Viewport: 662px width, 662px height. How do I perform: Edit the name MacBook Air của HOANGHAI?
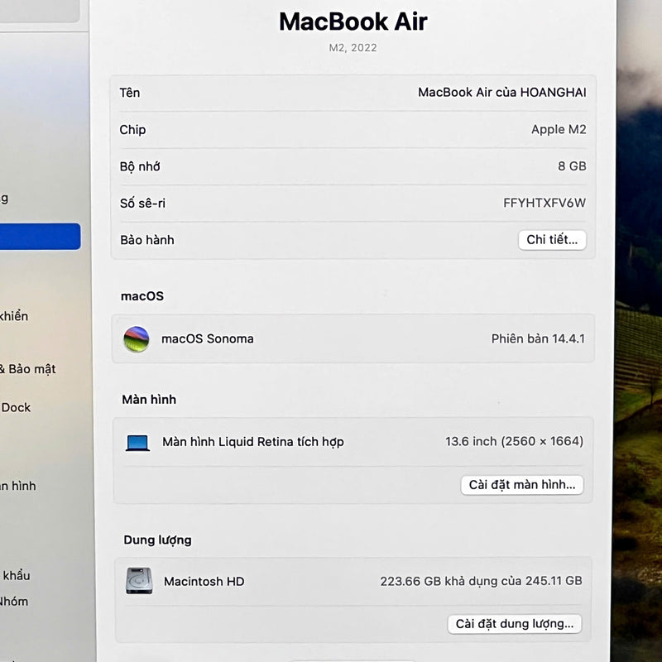click(501, 93)
